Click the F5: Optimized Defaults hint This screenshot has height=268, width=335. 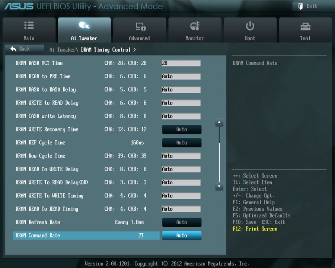pos(262,216)
